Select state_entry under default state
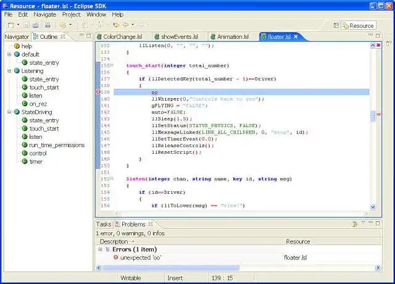This screenshot has width=395, height=284. coord(44,63)
